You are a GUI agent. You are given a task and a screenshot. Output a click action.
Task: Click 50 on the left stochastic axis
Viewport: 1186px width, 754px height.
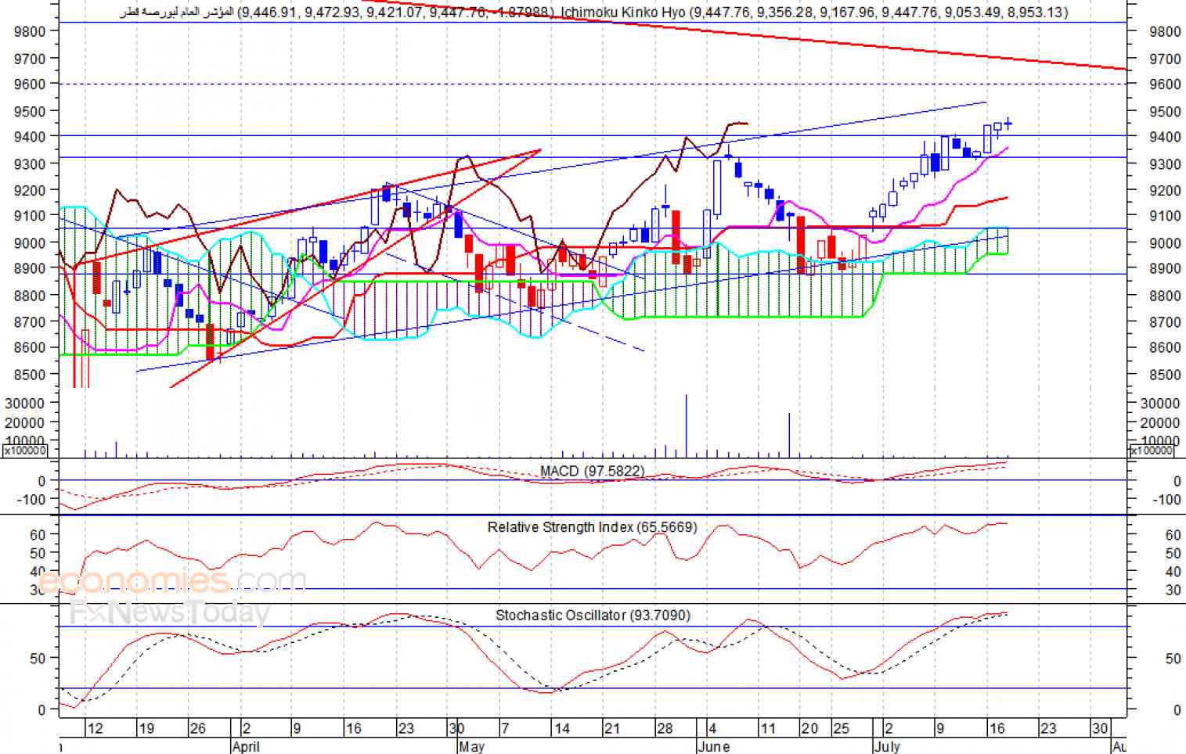[x=38, y=659]
